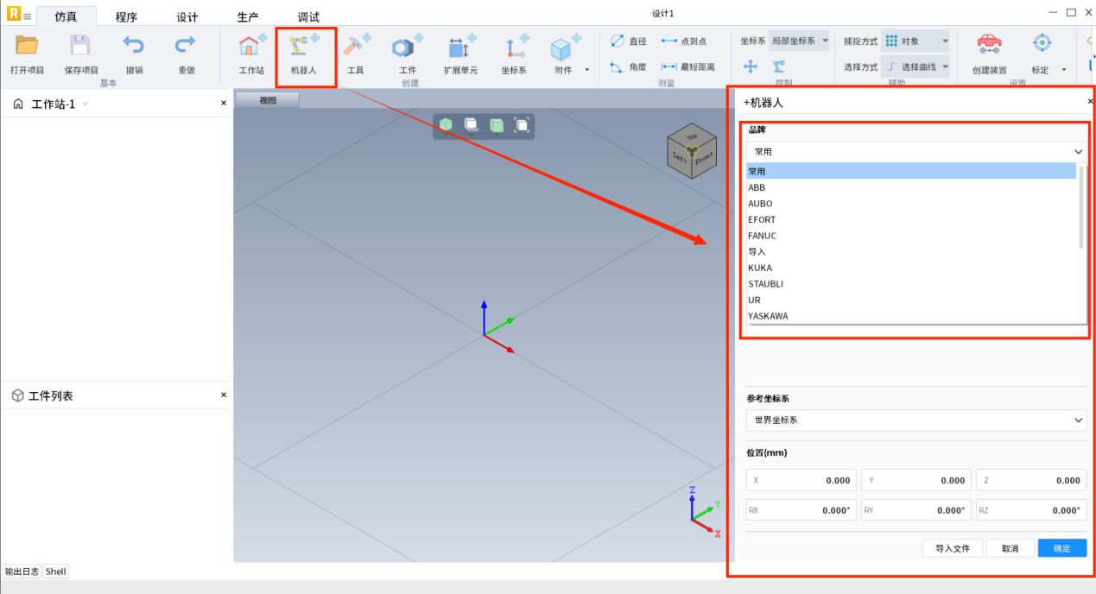The height and width of the screenshot is (594, 1096).
Task: Open the 参考坐标系 世界坐标系 dropdown
Action: [915, 420]
